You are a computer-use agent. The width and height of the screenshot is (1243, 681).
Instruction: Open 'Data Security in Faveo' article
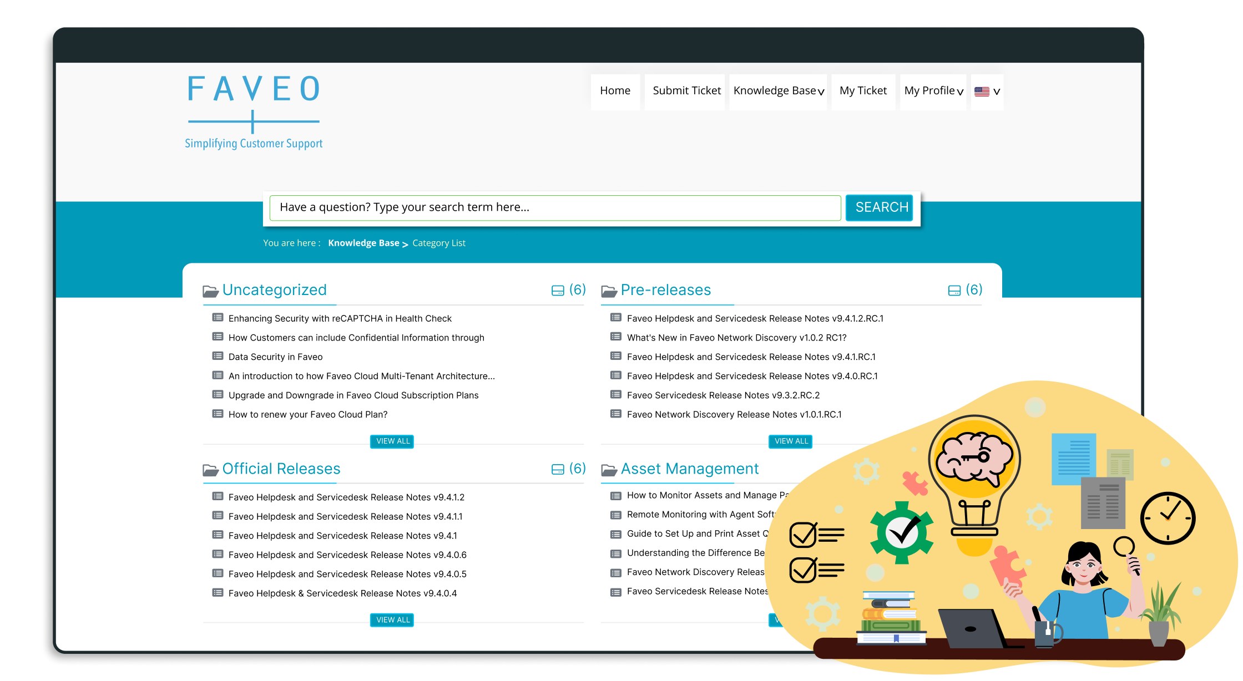275,357
